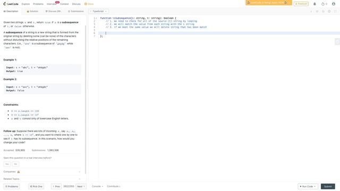Click side panel handle at right edge

(337, 41)
